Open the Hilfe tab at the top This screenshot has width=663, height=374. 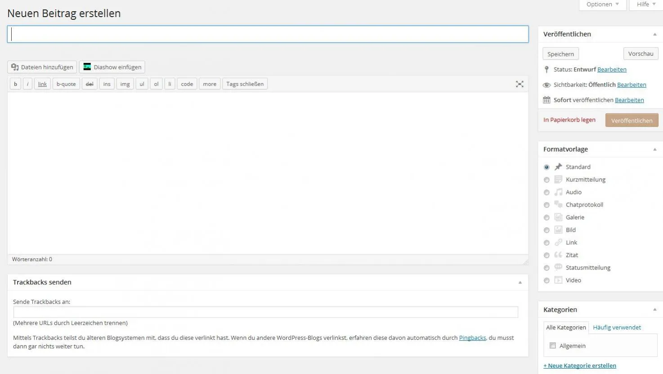pyautogui.click(x=646, y=5)
